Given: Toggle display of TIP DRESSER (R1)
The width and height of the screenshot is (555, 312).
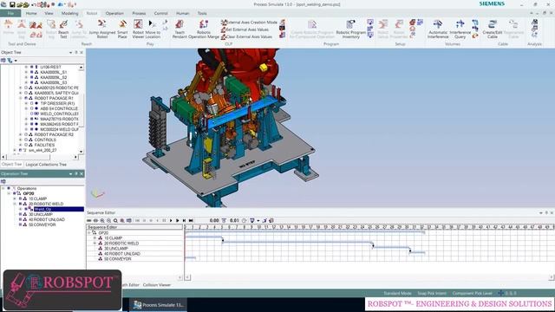Looking at the screenshot, I should (32, 103).
